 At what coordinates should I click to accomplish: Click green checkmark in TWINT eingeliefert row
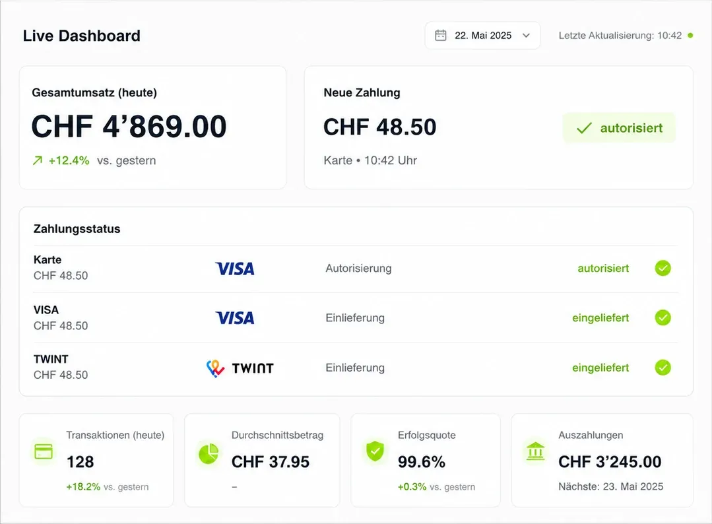(663, 368)
